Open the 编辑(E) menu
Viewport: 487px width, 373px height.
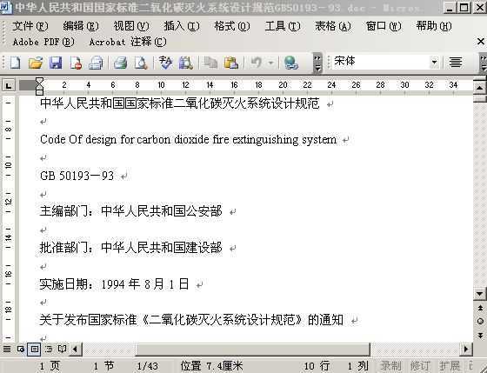tap(81, 26)
